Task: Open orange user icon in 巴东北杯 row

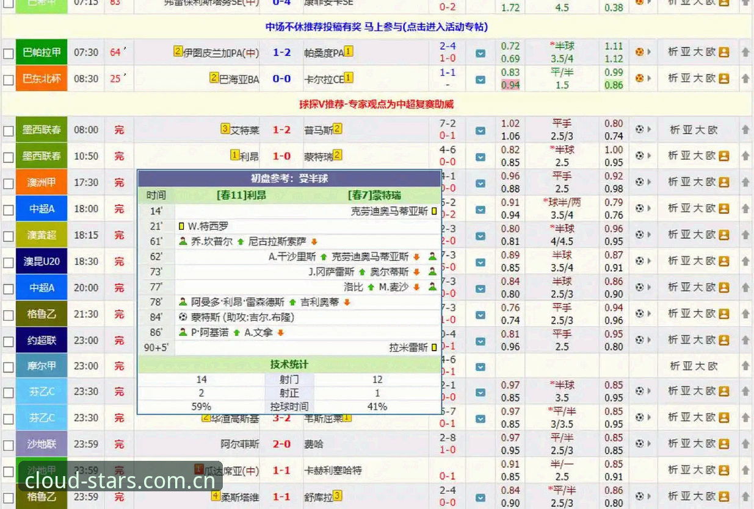Action: [x=724, y=79]
